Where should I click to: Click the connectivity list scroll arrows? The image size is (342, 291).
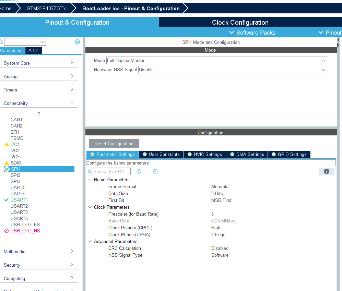[x=39, y=113]
